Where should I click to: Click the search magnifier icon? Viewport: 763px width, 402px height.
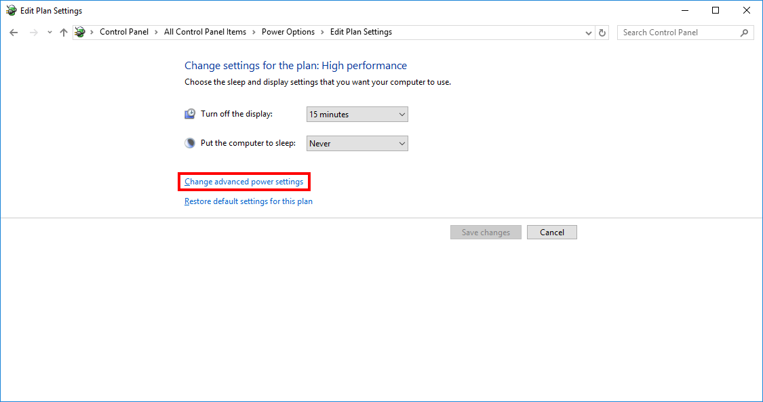click(x=745, y=32)
